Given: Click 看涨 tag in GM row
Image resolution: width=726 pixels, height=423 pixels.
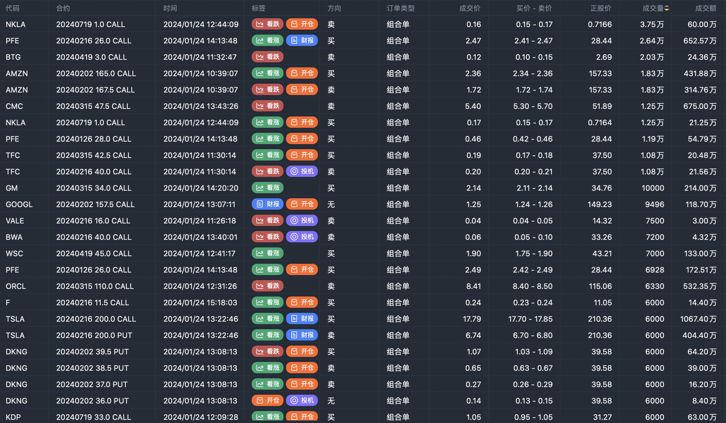Looking at the screenshot, I should [x=267, y=188].
